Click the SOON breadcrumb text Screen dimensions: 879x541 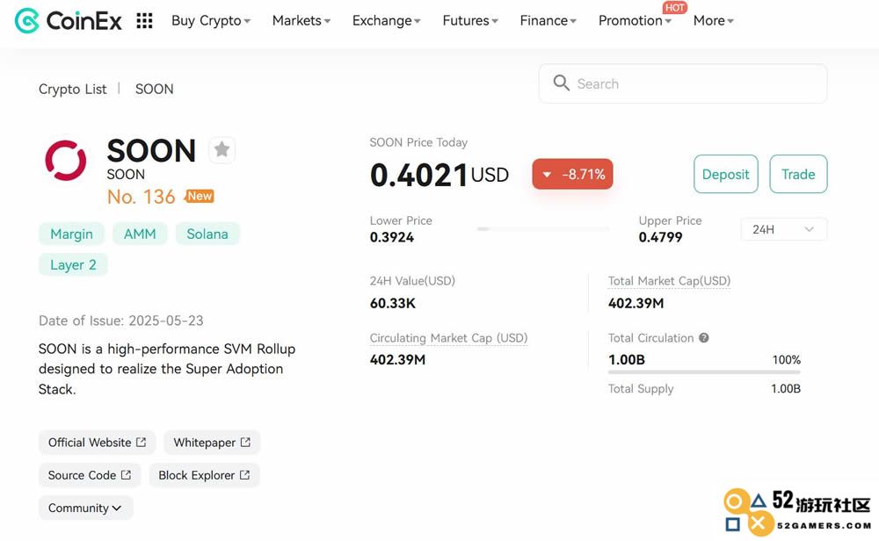pos(154,89)
